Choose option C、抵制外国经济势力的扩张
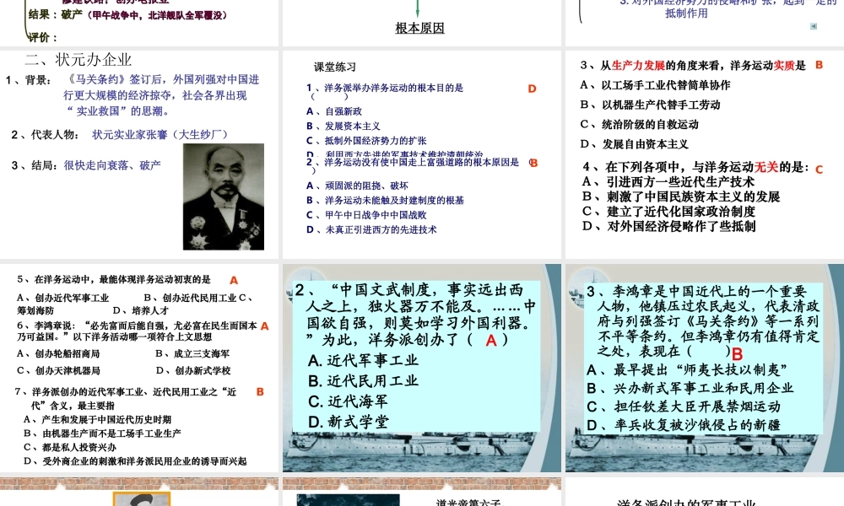This screenshot has height=506, width=844. (366, 140)
